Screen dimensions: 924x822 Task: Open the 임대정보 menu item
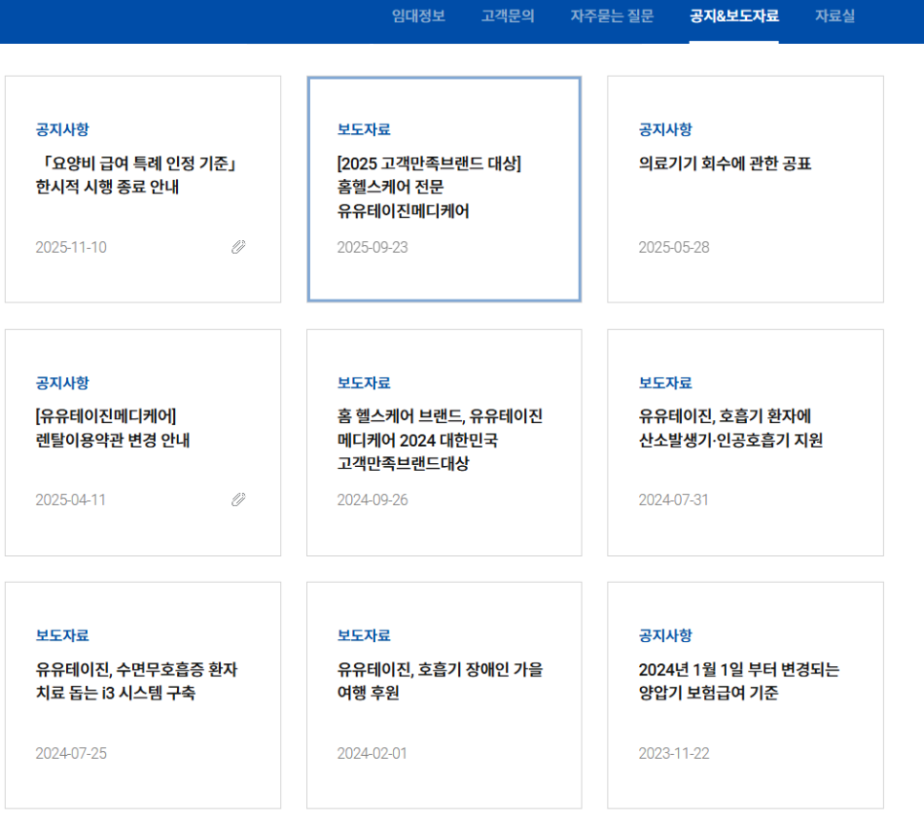click(x=418, y=16)
